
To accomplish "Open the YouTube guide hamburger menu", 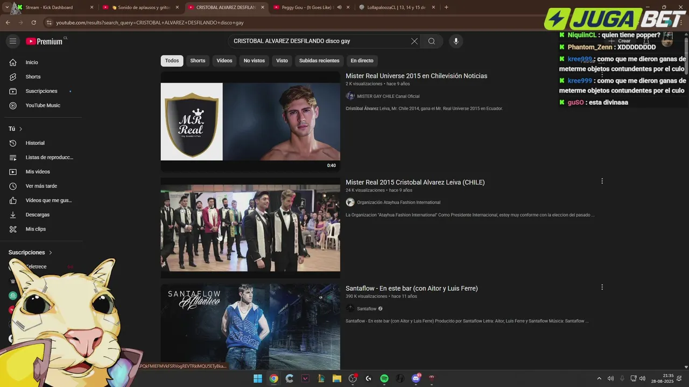I will click(x=13, y=41).
